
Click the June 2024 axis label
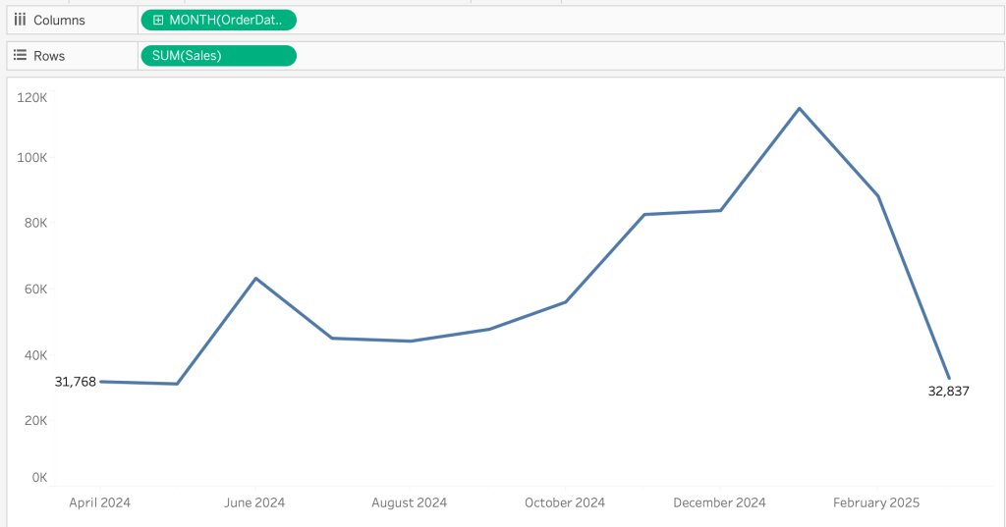pos(254,502)
